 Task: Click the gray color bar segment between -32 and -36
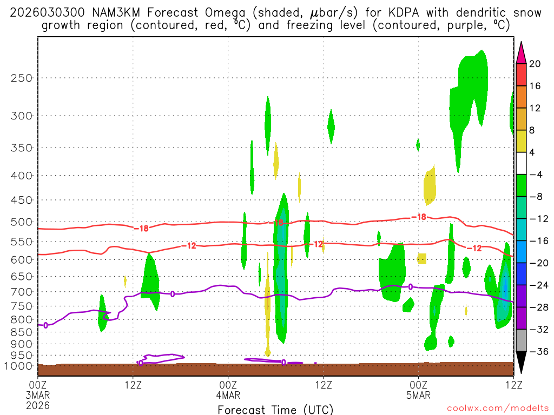click(x=521, y=340)
